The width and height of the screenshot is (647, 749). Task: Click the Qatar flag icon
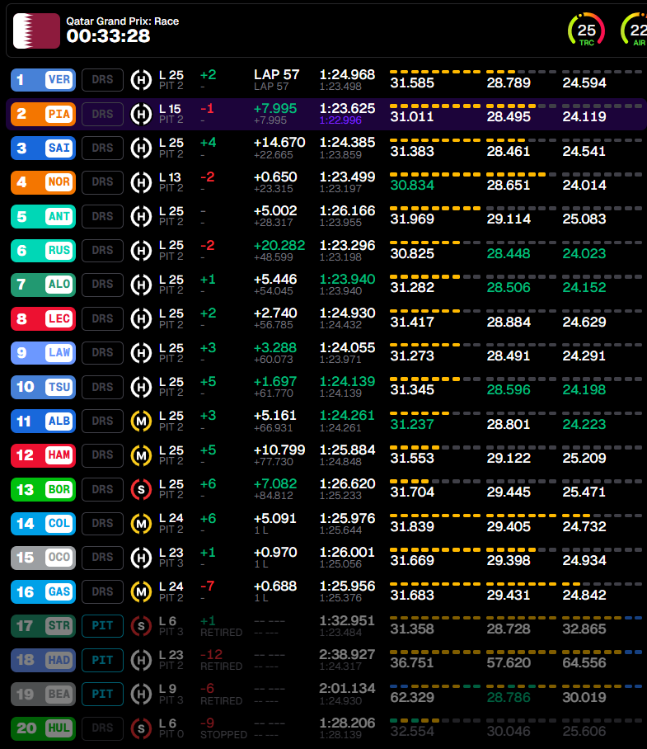(x=36, y=31)
